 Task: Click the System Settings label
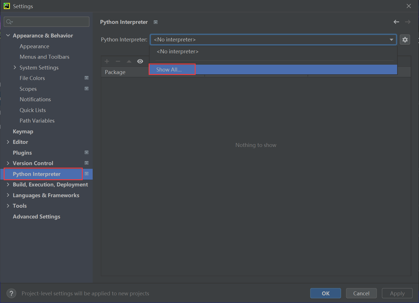39,68
